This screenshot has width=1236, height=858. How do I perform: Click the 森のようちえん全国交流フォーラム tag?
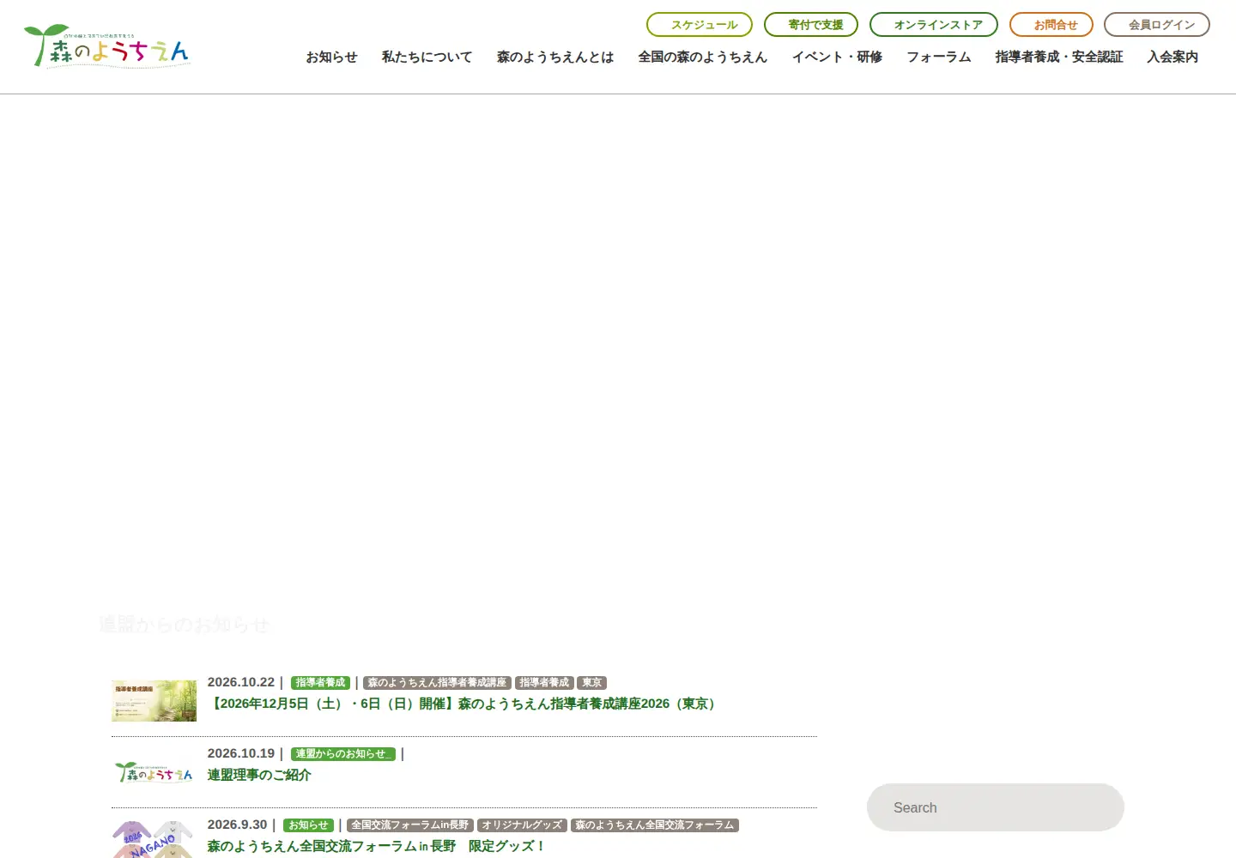tap(655, 825)
